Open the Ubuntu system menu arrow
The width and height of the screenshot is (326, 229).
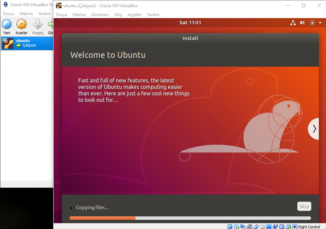[320, 23]
